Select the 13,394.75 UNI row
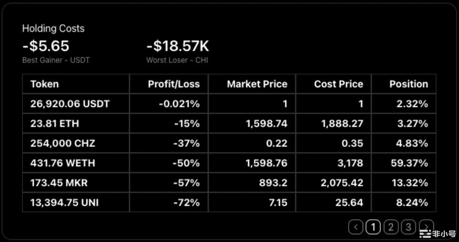 [64, 202]
